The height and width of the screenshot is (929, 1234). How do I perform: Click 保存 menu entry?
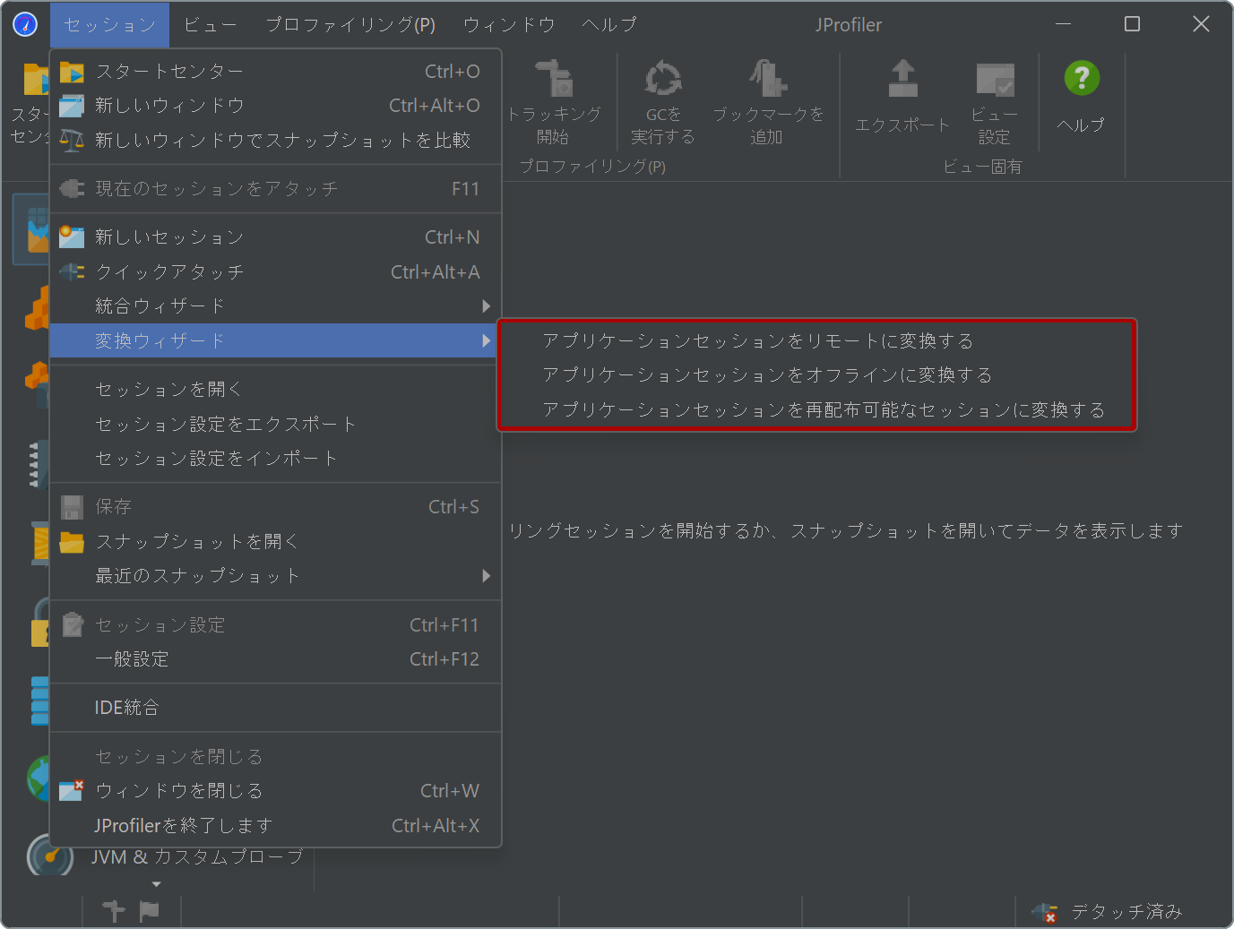click(275, 507)
